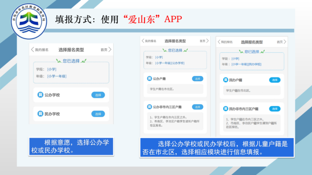Click the 民办非市内三区户籍 label
This screenshot has height=175, width=312.
pyautogui.click(x=244, y=109)
